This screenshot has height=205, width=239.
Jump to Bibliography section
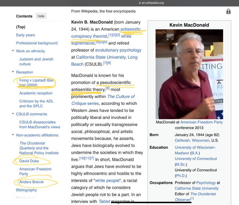26,190
